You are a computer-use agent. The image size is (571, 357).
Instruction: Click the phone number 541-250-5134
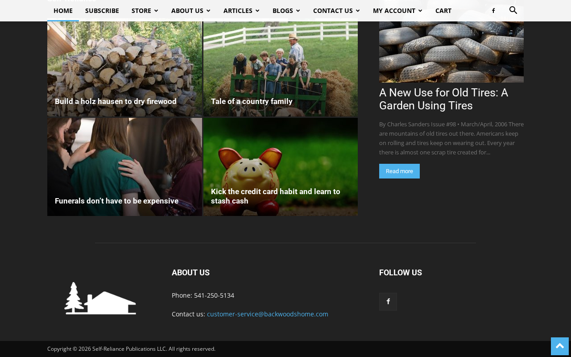tap(214, 295)
